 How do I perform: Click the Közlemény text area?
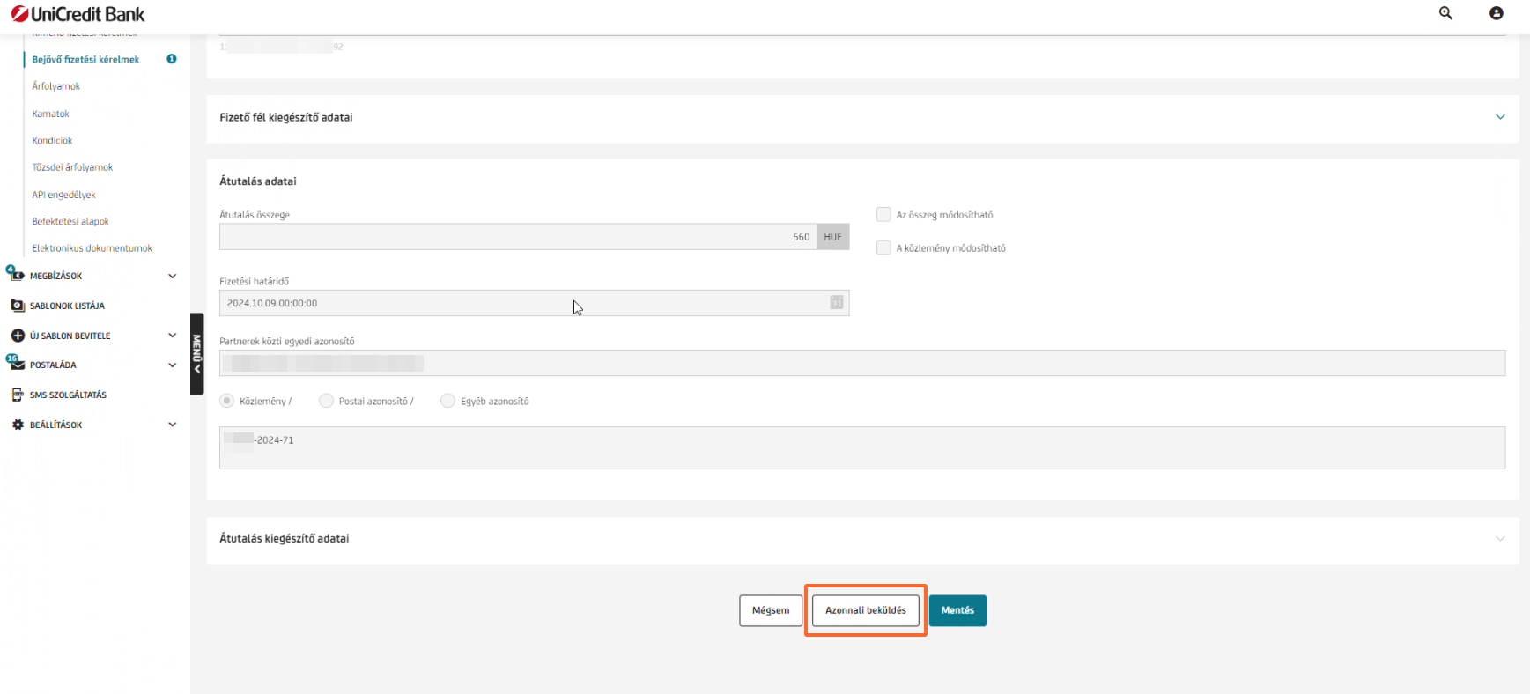tap(862, 448)
